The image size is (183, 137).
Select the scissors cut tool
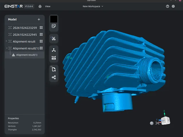[x=54, y=39]
